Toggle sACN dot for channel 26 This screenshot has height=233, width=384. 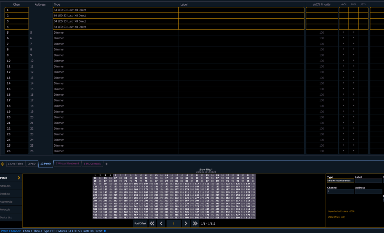pyautogui.click(x=343, y=151)
